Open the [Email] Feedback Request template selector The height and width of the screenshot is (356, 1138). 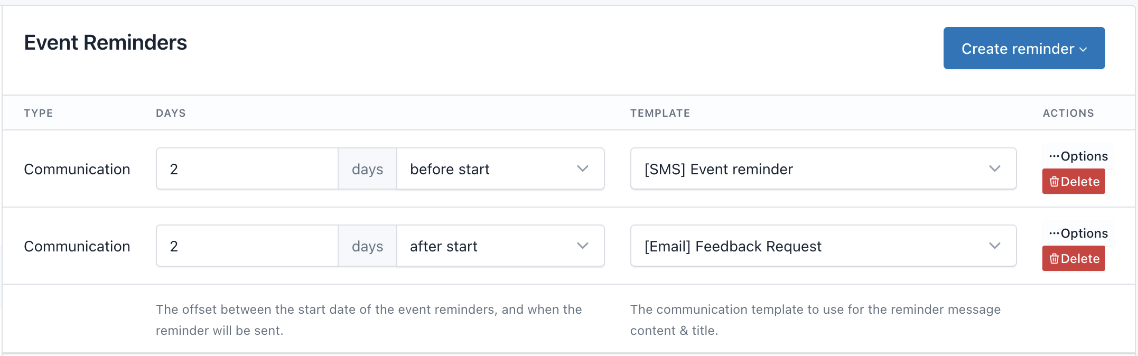click(823, 246)
